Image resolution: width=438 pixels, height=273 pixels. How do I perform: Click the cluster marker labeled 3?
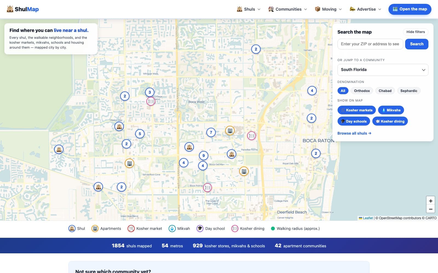point(150,92)
